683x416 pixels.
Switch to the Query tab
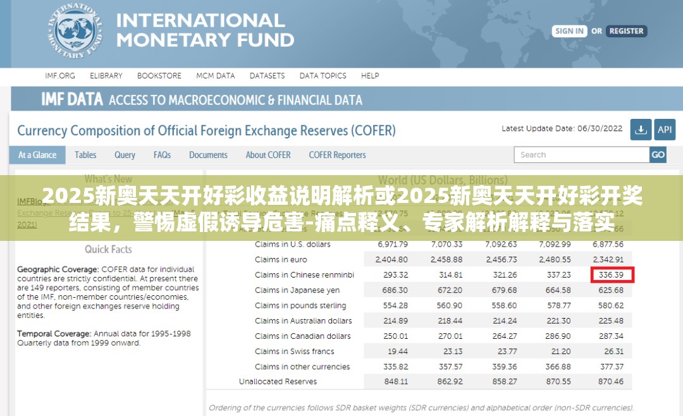[x=125, y=155]
